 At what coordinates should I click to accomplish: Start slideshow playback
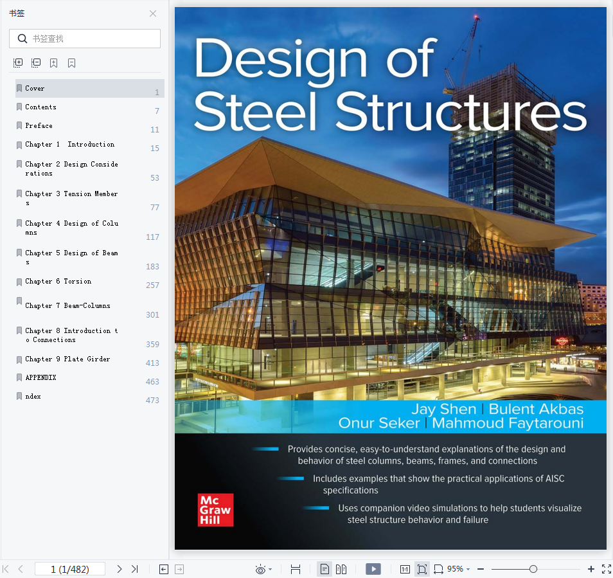click(x=373, y=570)
